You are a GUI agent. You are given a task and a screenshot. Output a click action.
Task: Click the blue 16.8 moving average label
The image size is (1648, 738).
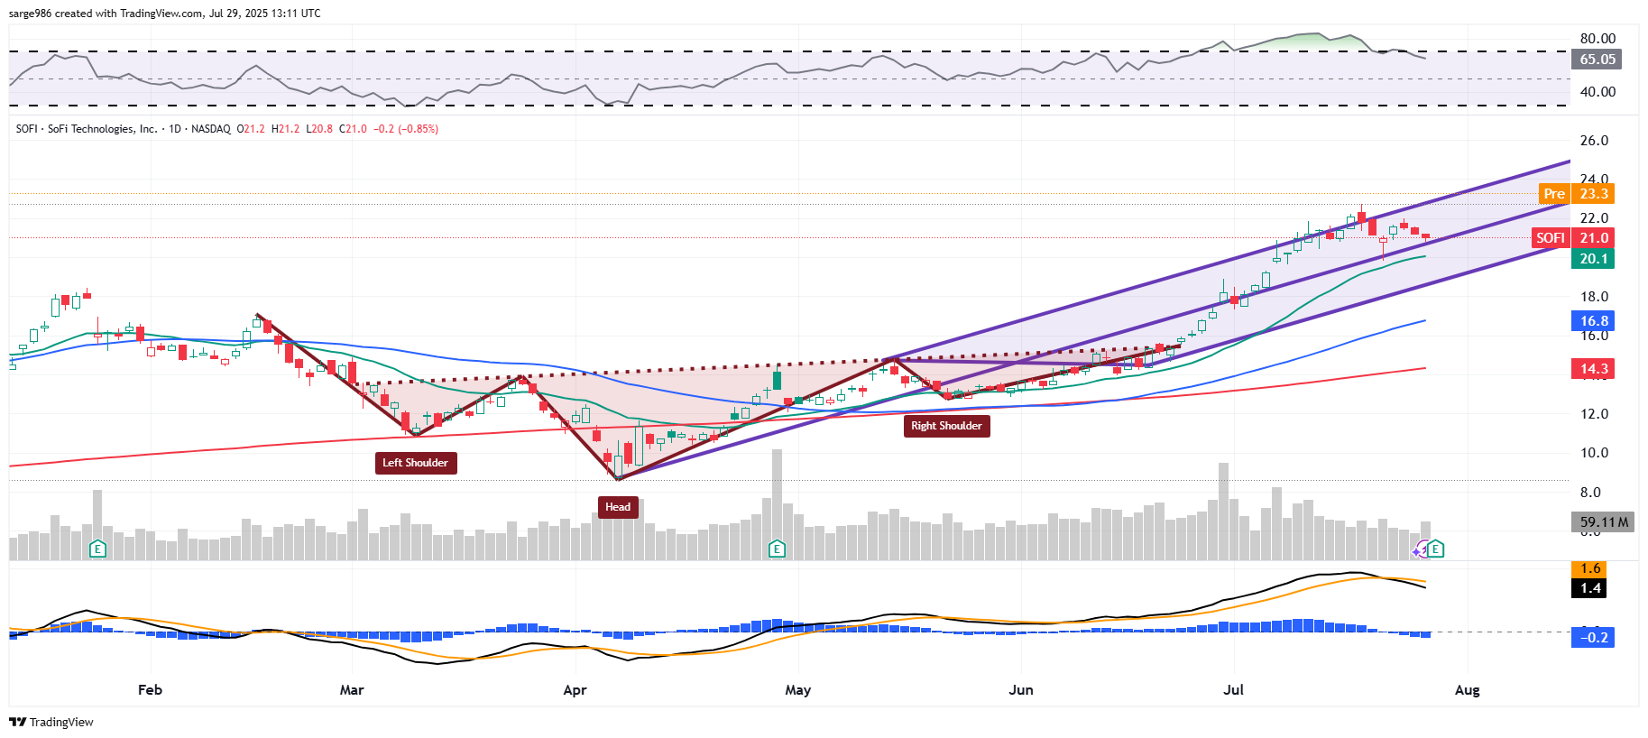[x=1593, y=321]
